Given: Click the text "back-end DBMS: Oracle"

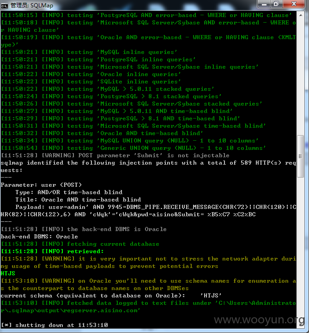Looking at the screenshot, I should pyautogui.click(x=39, y=237).
